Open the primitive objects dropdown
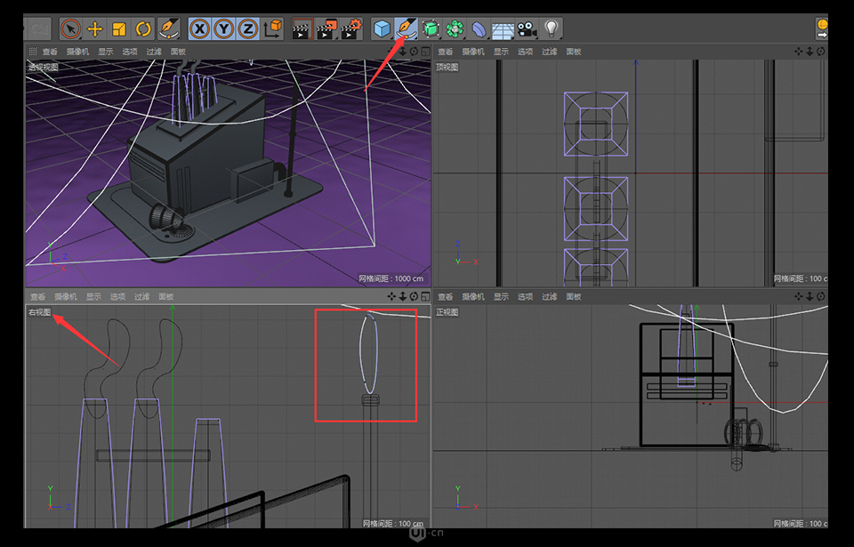The height and width of the screenshot is (547, 854). [x=380, y=28]
